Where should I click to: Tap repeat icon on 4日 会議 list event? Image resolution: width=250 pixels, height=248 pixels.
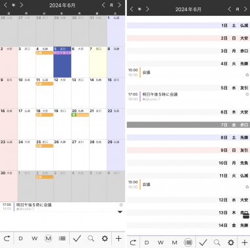pyautogui.click(x=247, y=75)
